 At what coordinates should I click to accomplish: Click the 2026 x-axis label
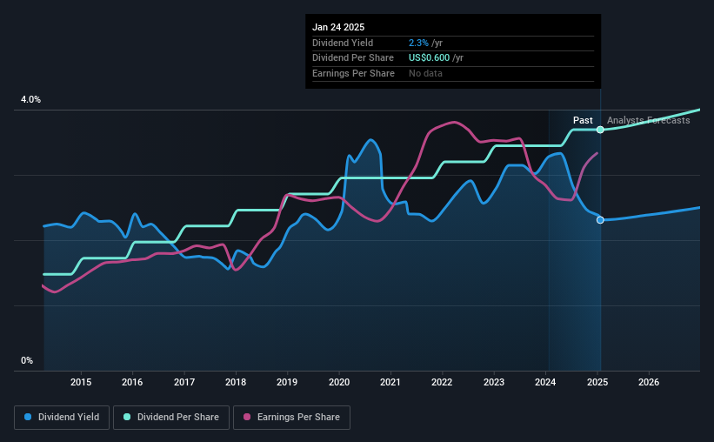click(649, 382)
